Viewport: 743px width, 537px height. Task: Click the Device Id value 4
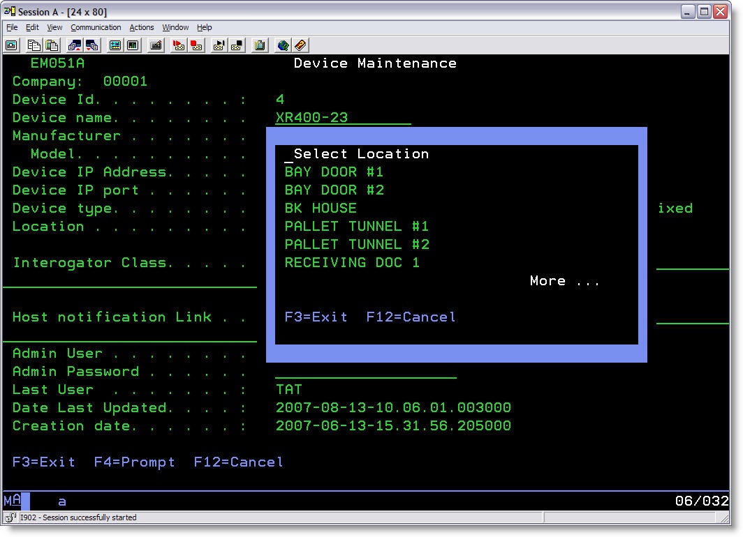coord(280,99)
